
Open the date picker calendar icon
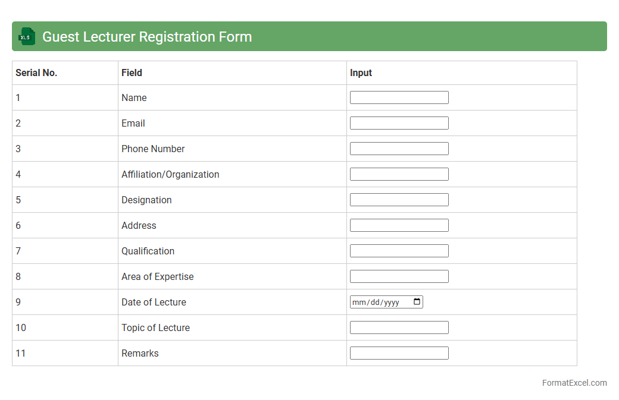point(417,302)
